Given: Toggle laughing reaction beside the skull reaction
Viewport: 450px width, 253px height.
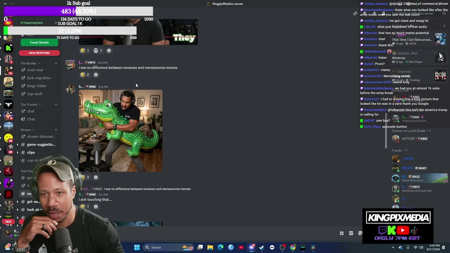Looking at the screenshot, I should pyautogui.click(x=85, y=51).
